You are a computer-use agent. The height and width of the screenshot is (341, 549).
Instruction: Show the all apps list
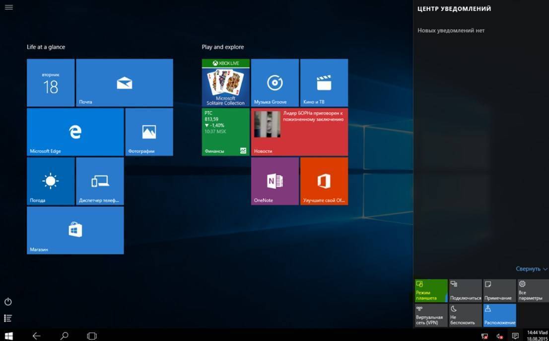(x=8, y=318)
